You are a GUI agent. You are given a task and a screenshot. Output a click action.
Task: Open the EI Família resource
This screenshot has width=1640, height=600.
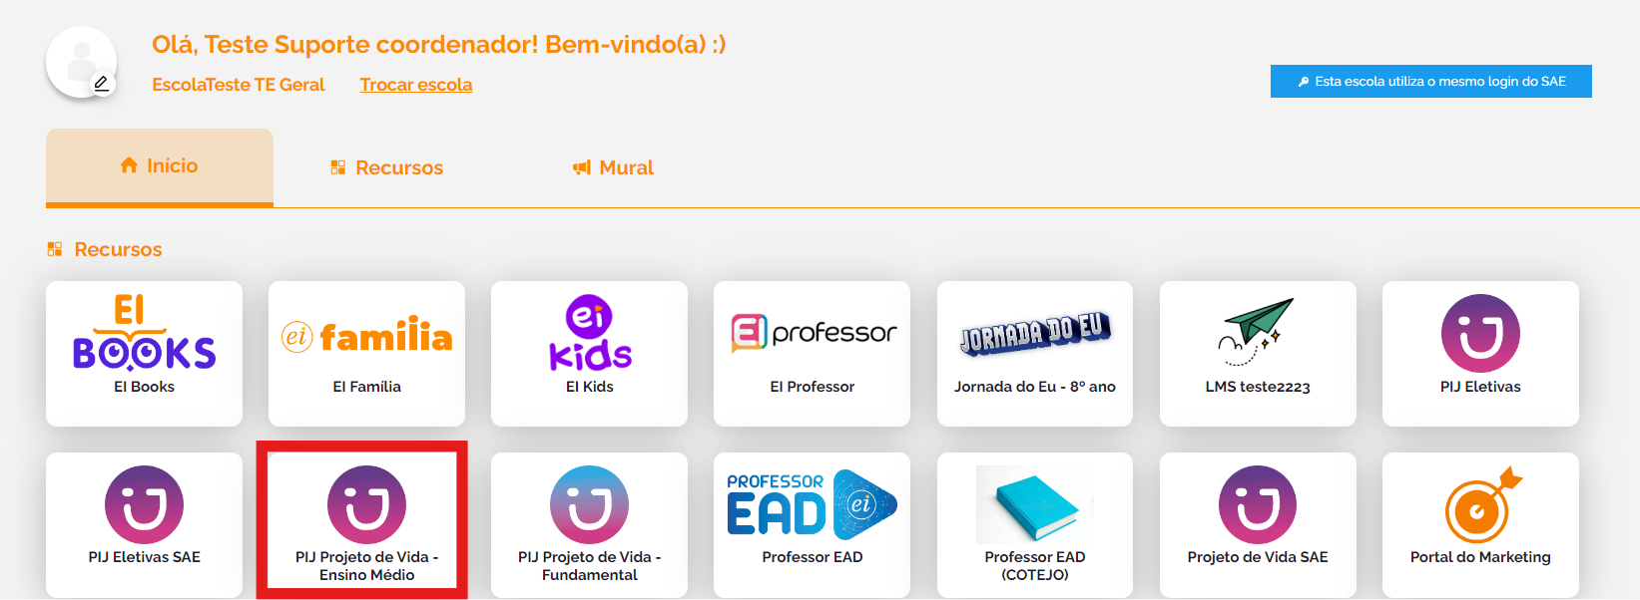[366, 354]
